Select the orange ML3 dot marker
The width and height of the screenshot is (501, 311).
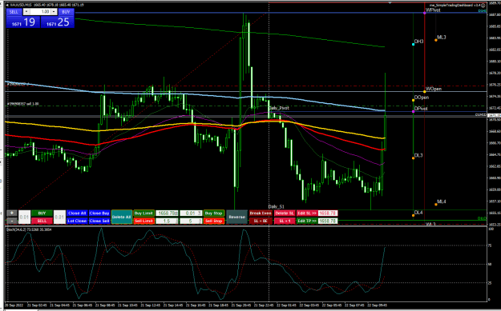436,40
